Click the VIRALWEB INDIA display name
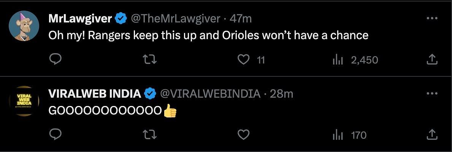The height and width of the screenshot is (152, 452). (x=95, y=93)
